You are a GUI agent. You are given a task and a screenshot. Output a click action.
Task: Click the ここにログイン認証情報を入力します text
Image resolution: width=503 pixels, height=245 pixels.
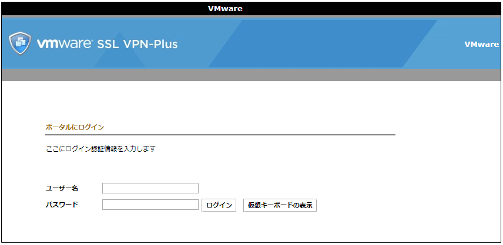click(100, 149)
